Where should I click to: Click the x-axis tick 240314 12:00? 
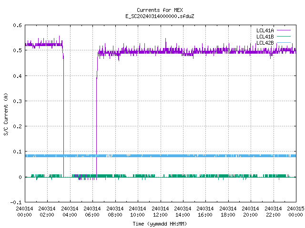(160, 212)
